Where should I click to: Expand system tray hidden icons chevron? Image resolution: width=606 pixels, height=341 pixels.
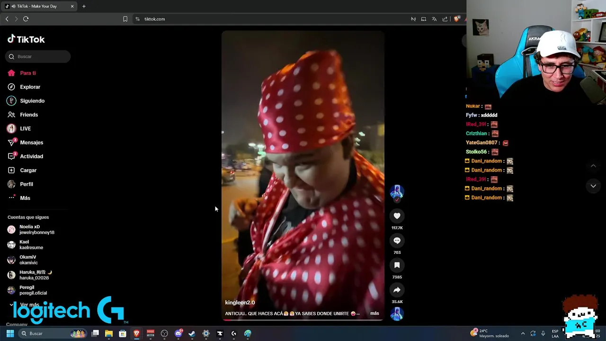pyautogui.click(x=523, y=333)
